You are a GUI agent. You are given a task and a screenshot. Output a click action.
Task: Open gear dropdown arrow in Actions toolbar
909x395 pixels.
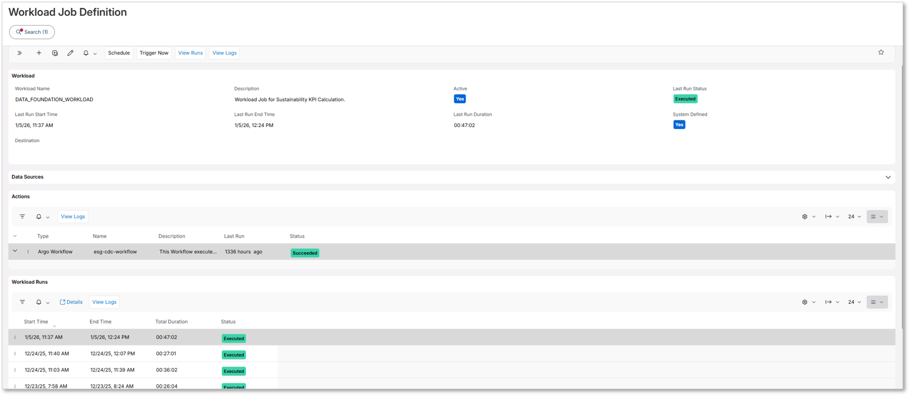coord(814,217)
